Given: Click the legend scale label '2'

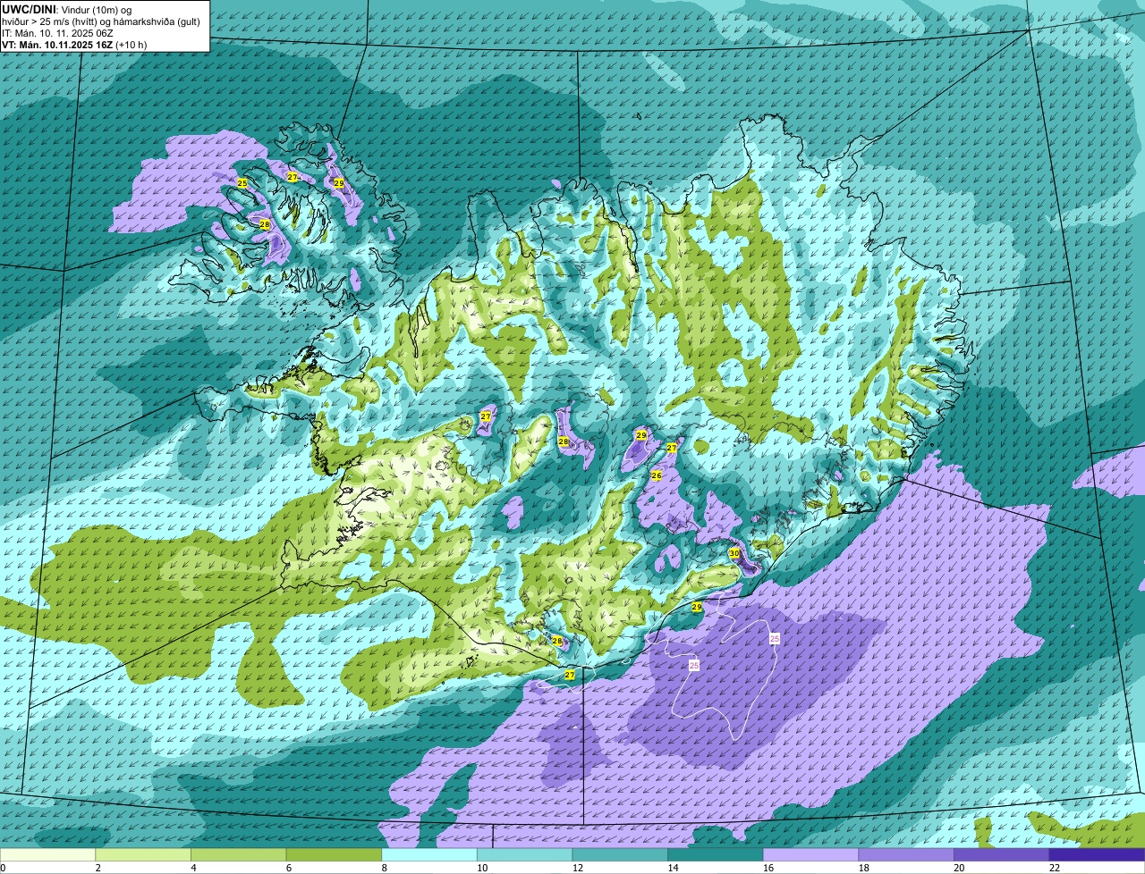Looking at the screenshot, I should pos(98,868).
